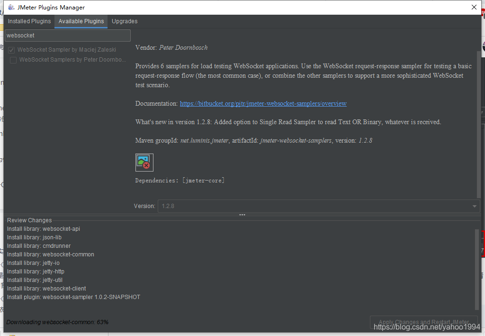Close the JMeter Plugins Manager window

pos(474,7)
